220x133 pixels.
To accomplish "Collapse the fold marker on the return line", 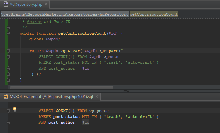I will click(x=8, y=51).
